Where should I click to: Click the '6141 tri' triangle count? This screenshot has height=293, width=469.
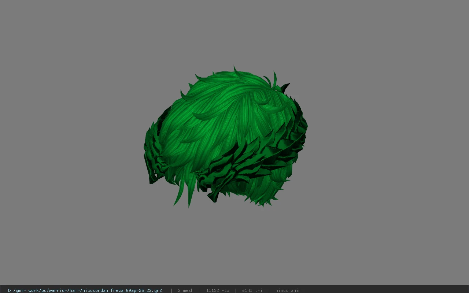(x=252, y=290)
